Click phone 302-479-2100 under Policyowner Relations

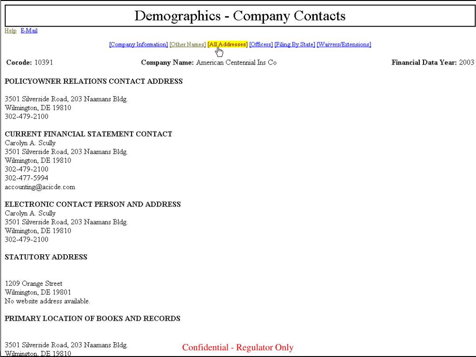[x=26, y=117]
